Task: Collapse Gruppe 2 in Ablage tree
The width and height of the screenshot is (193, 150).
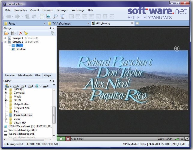Action: 5,42
